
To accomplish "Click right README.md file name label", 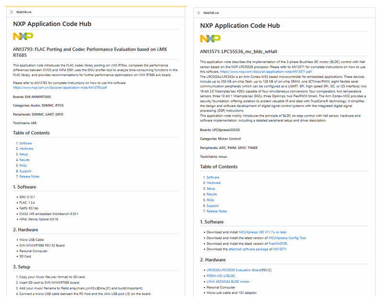I will 211,13.
